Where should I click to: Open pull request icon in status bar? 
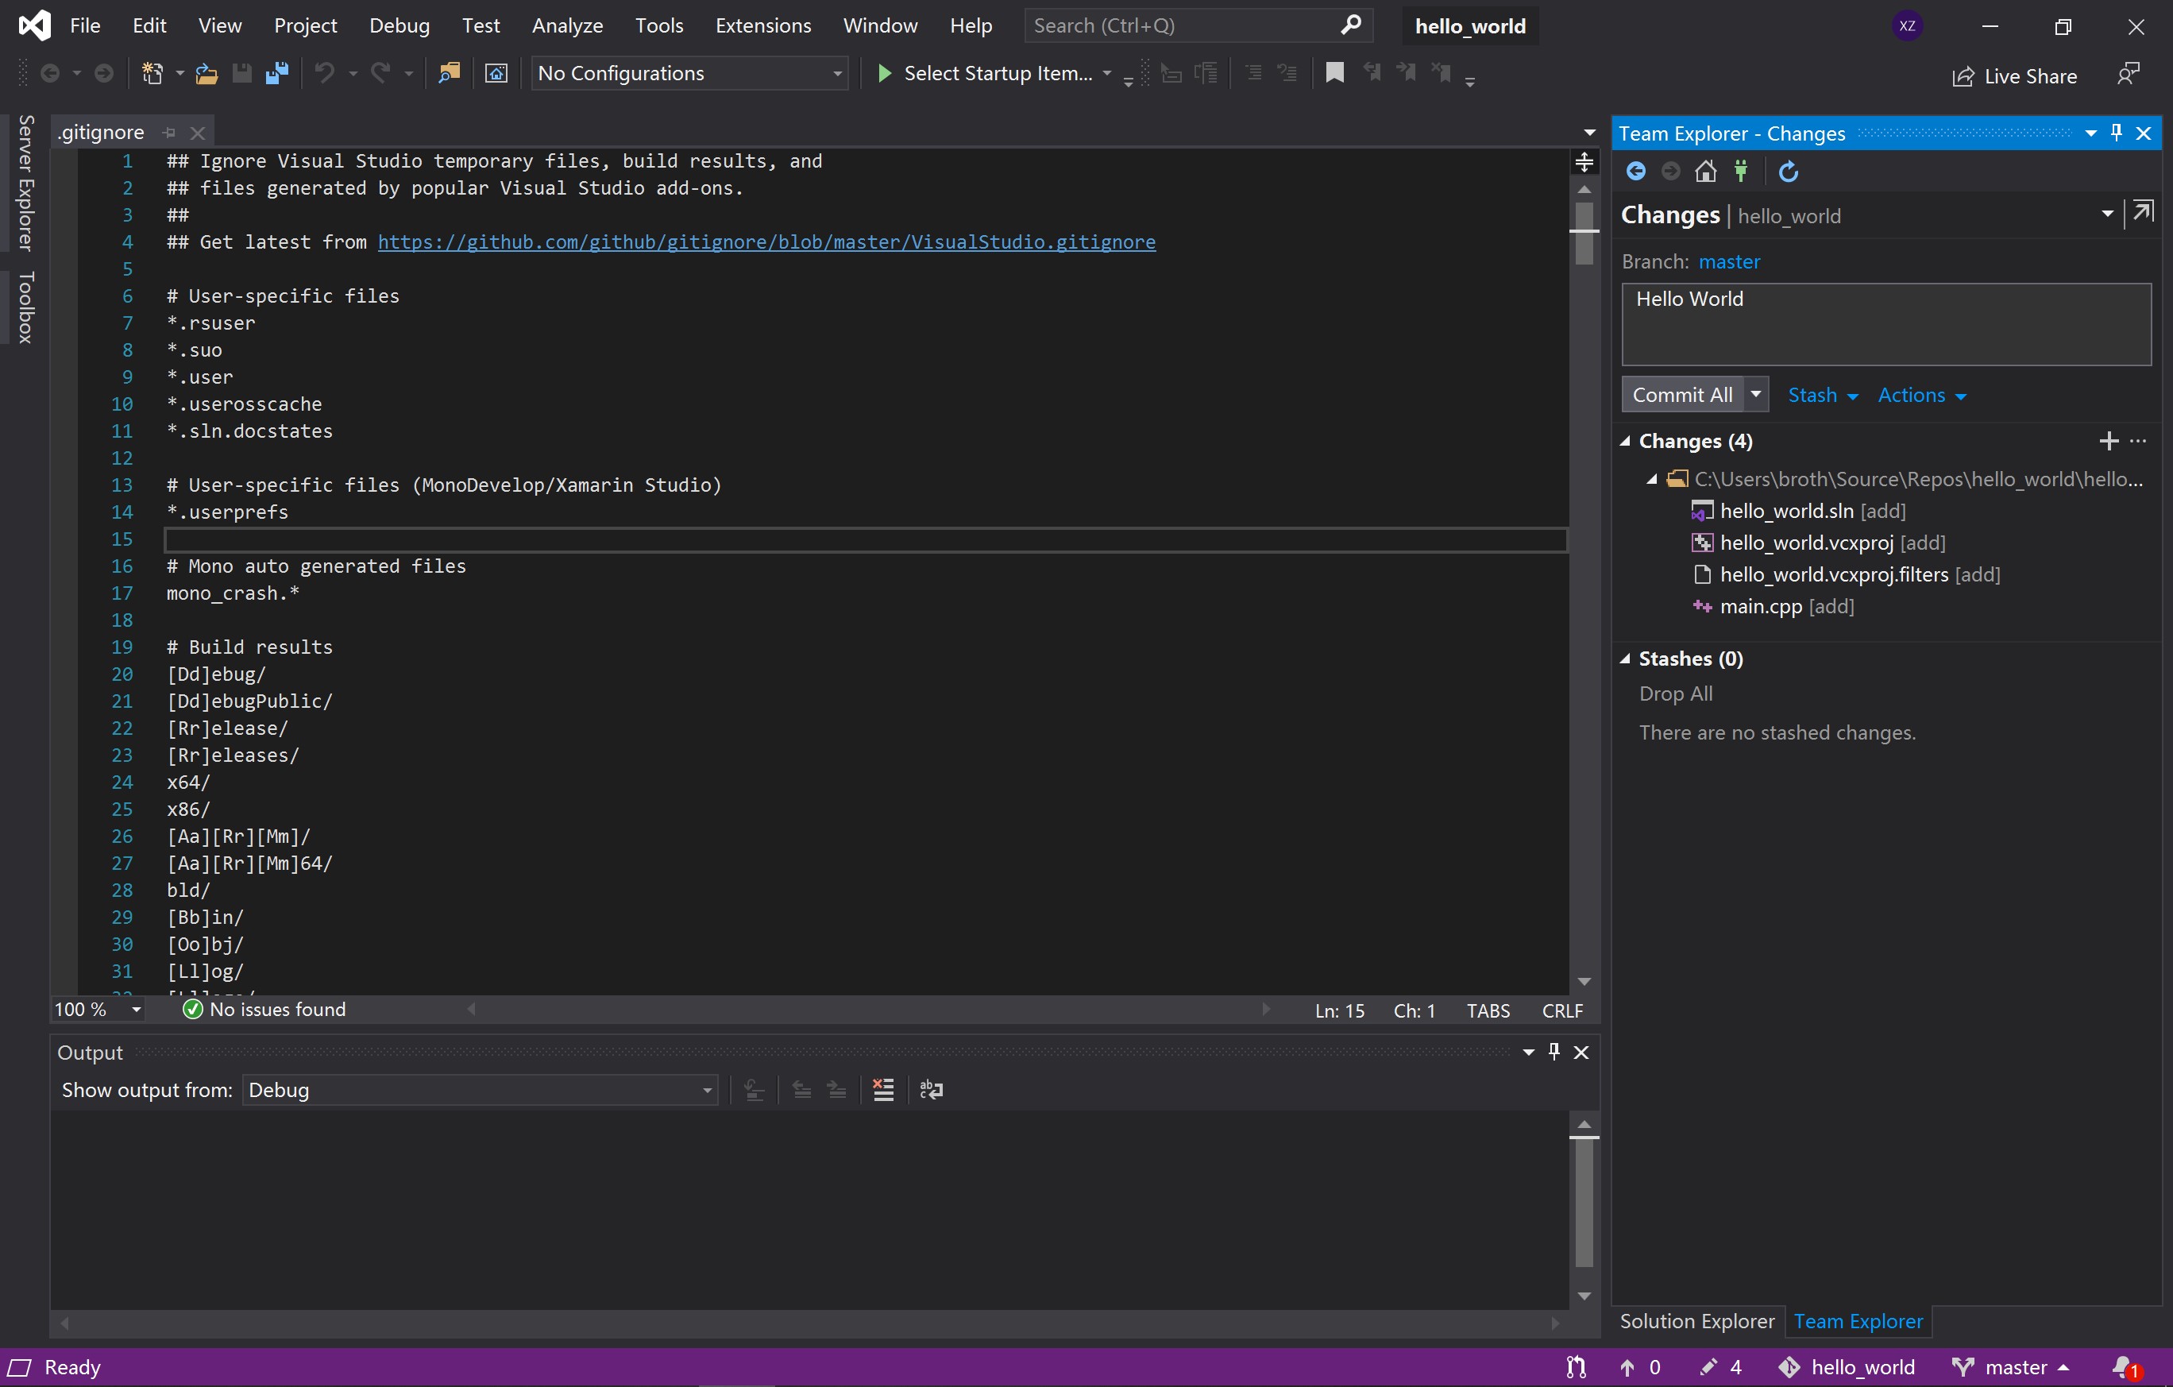click(x=1576, y=1367)
